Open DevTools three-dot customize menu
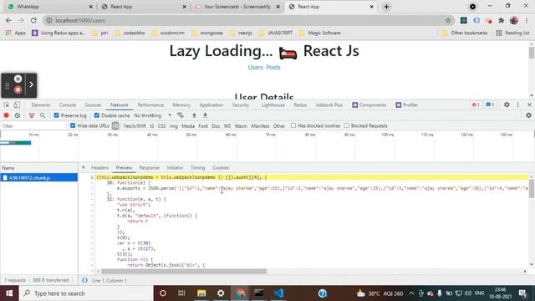 click(518, 105)
